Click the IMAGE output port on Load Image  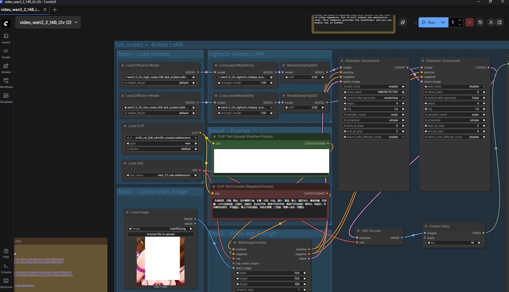pos(195,219)
